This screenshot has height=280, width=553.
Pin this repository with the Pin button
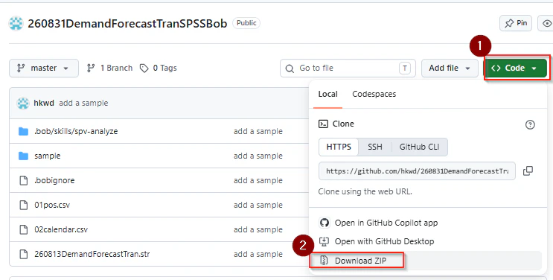(515, 23)
